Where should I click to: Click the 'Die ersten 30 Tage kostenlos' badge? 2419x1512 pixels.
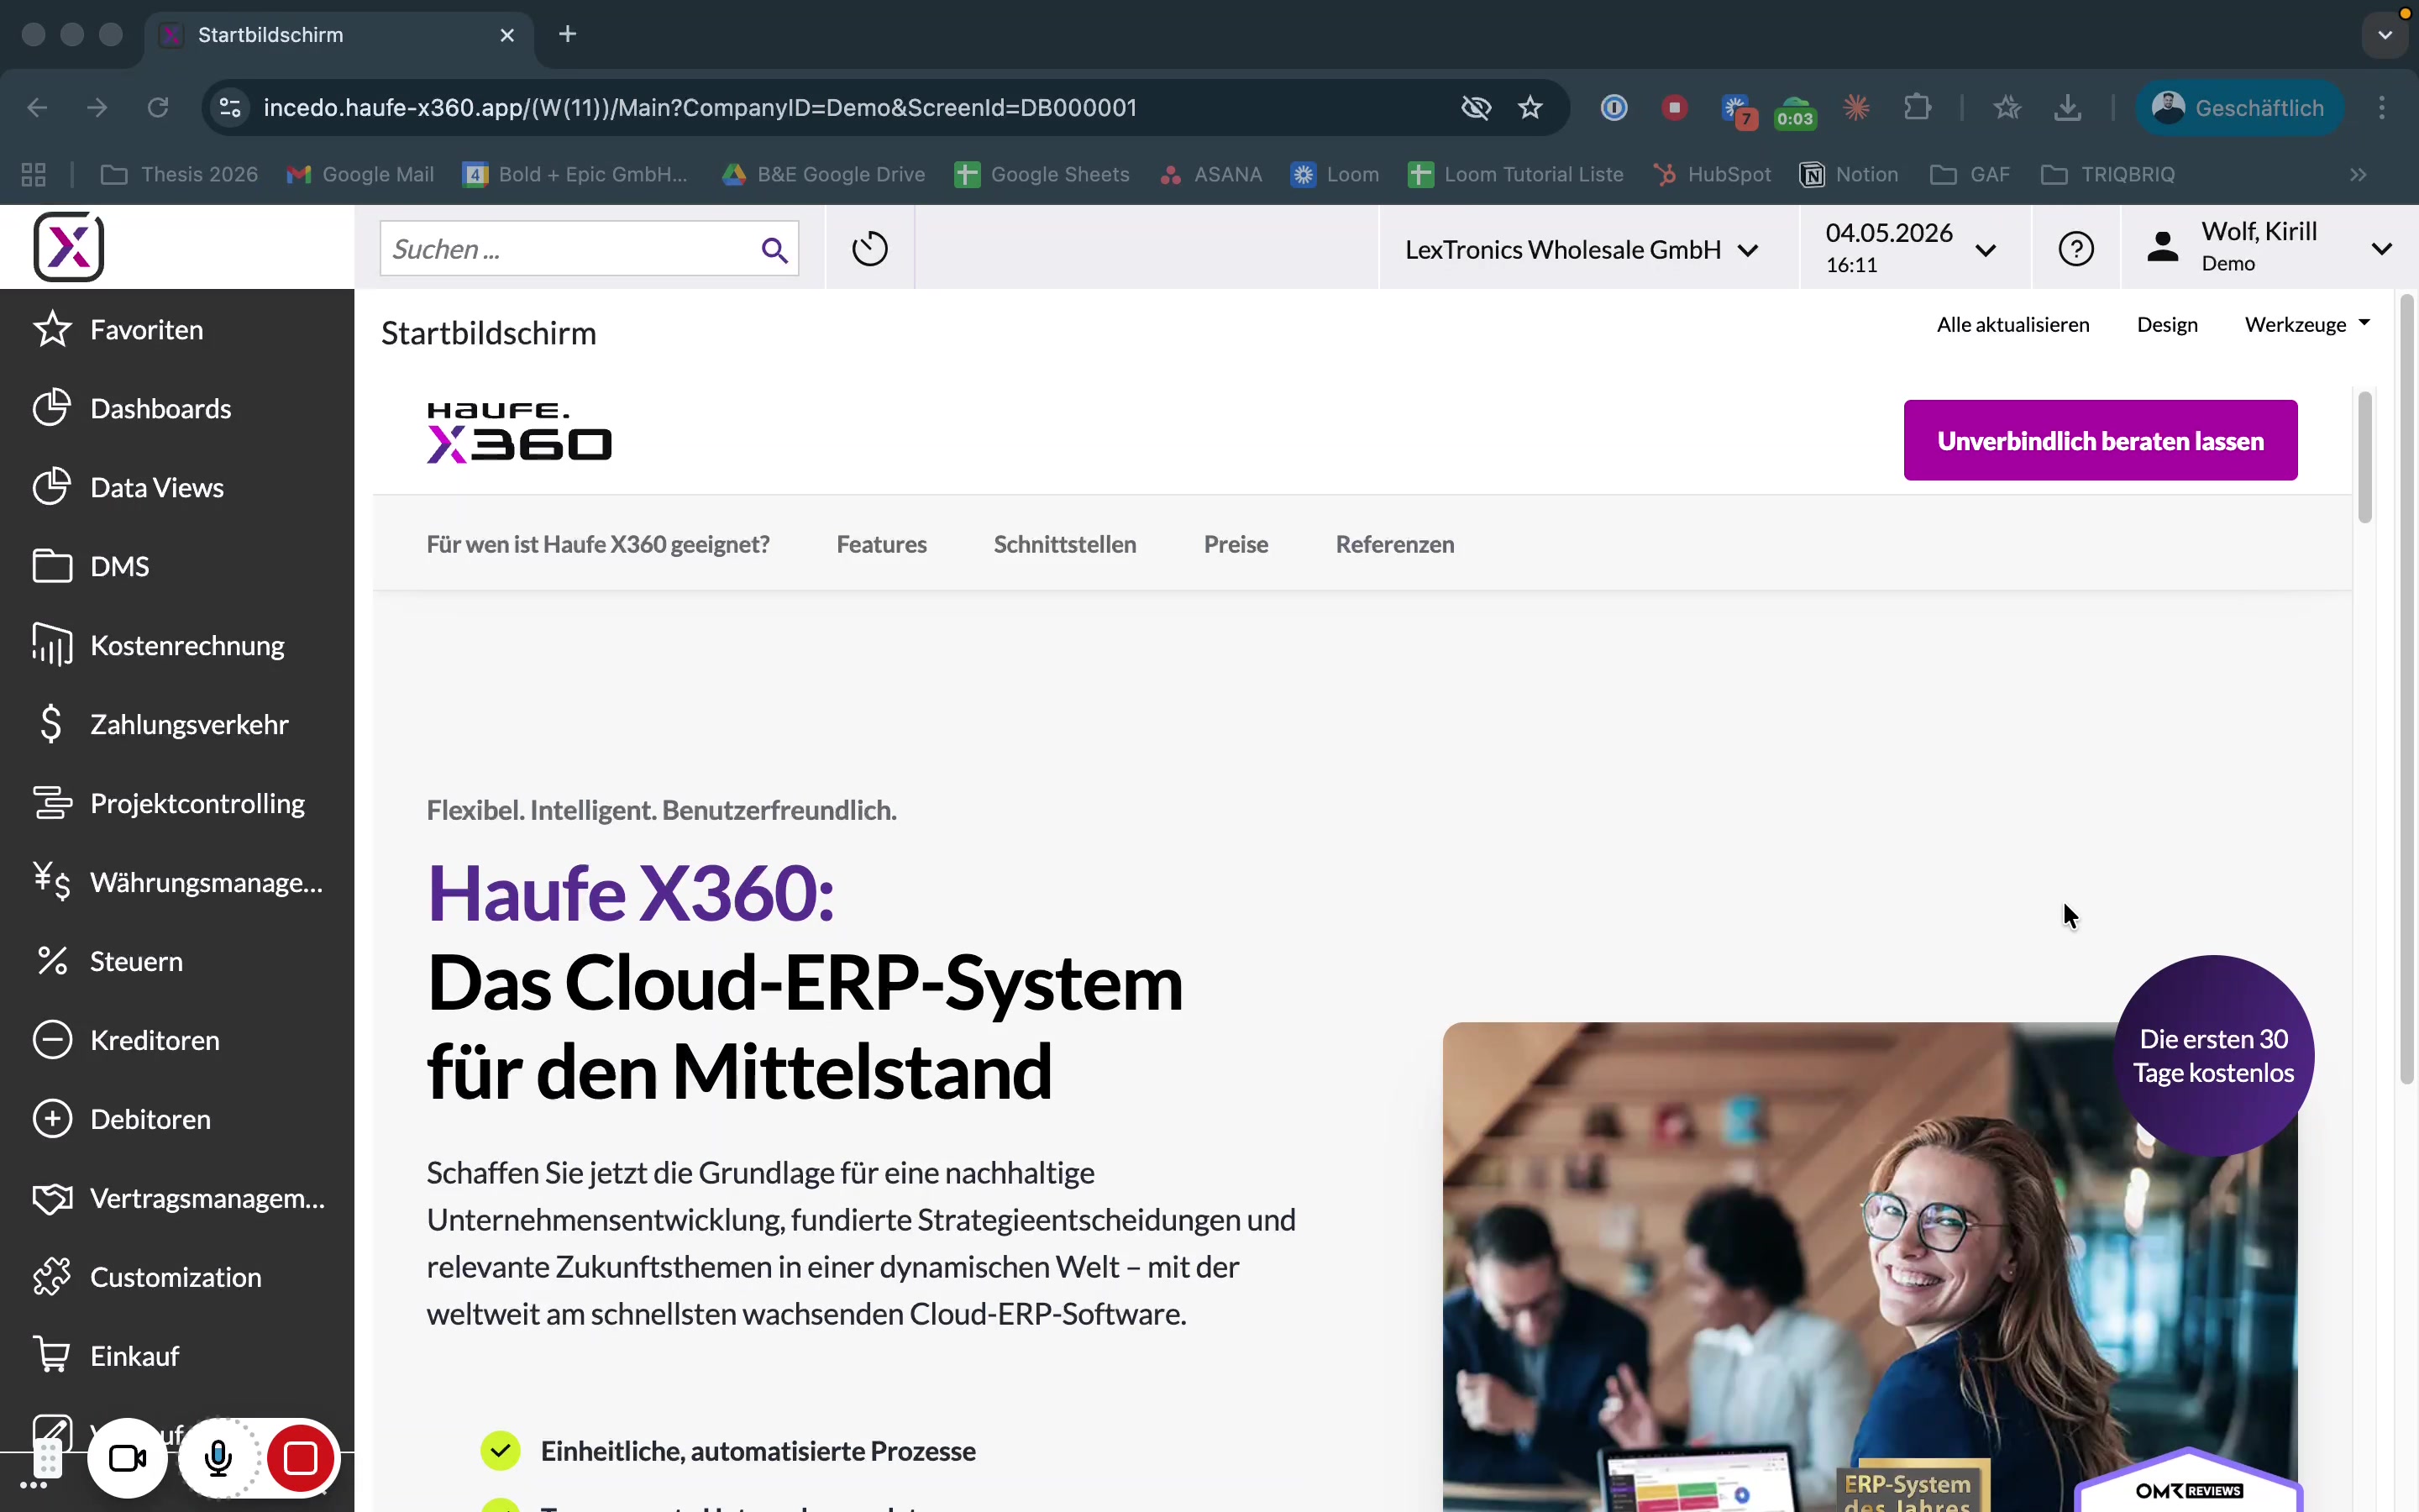pyautogui.click(x=2213, y=1056)
